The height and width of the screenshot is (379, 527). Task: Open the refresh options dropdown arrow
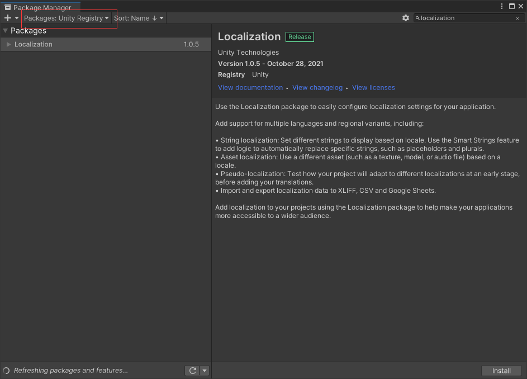point(205,371)
